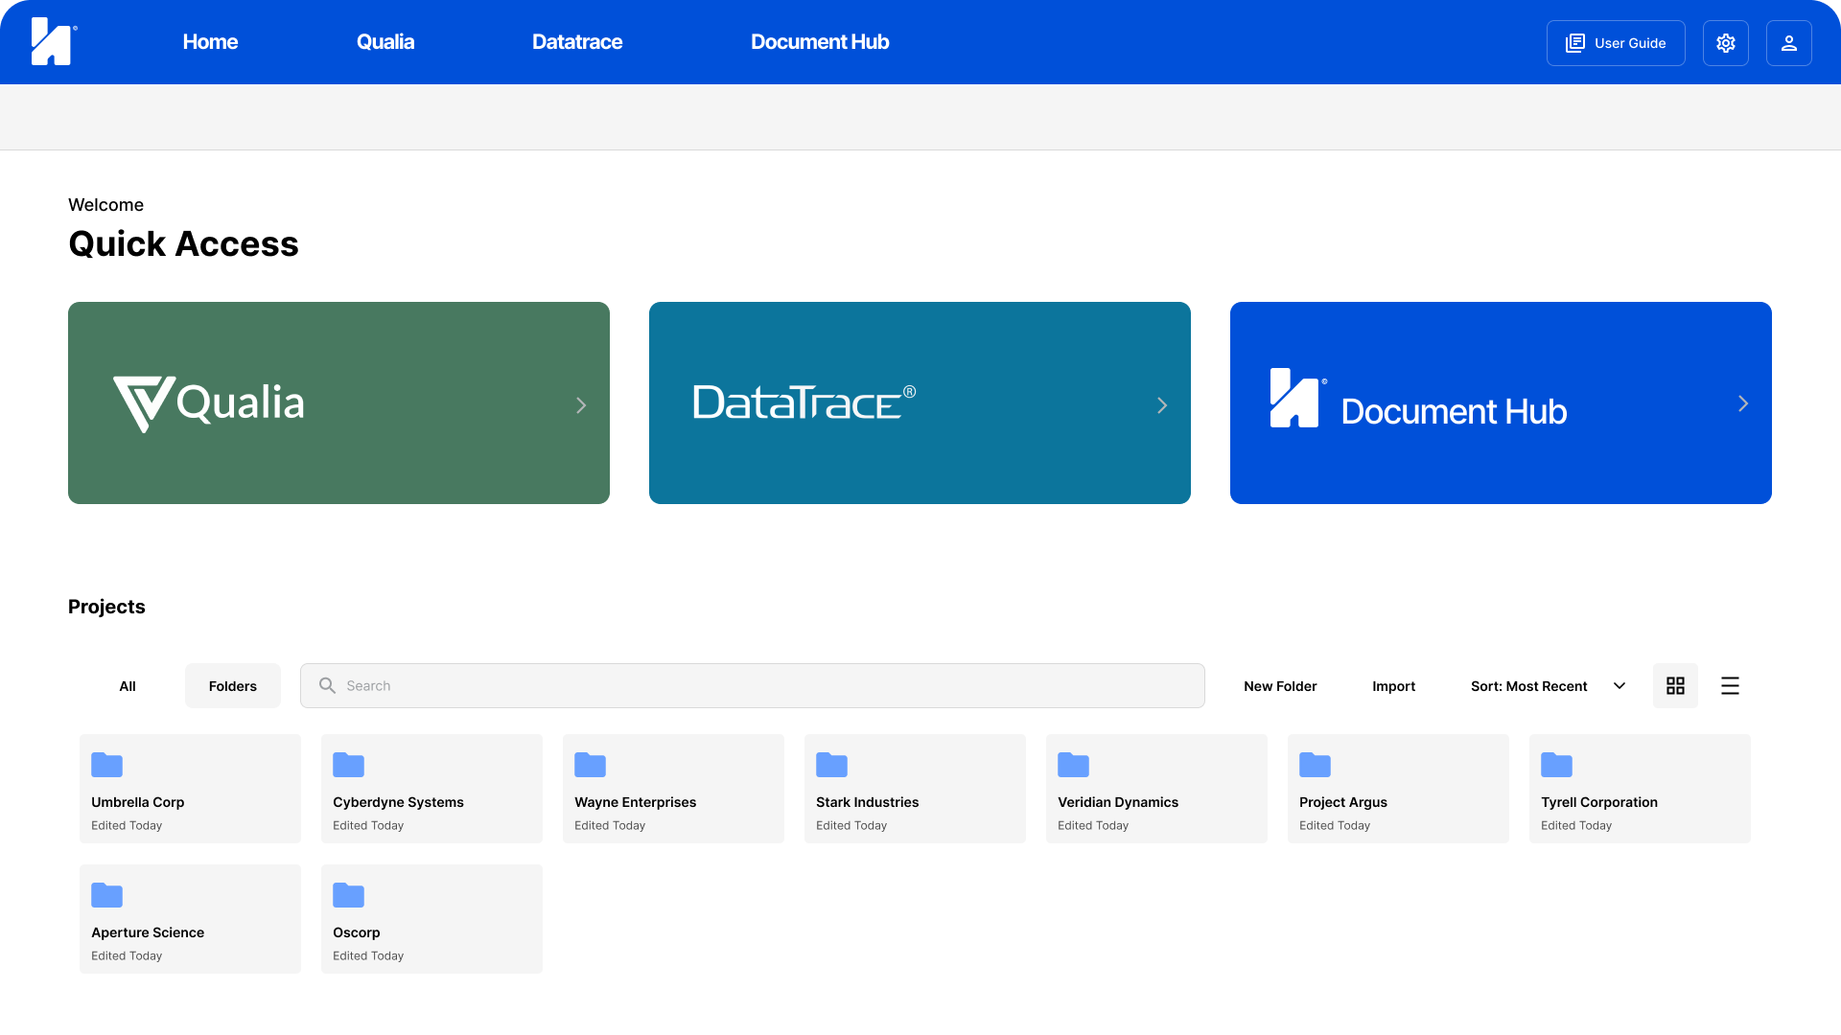Click the Qualia logo on green card
Viewport: 1841px width, 1035px height.
coord(209,403)
